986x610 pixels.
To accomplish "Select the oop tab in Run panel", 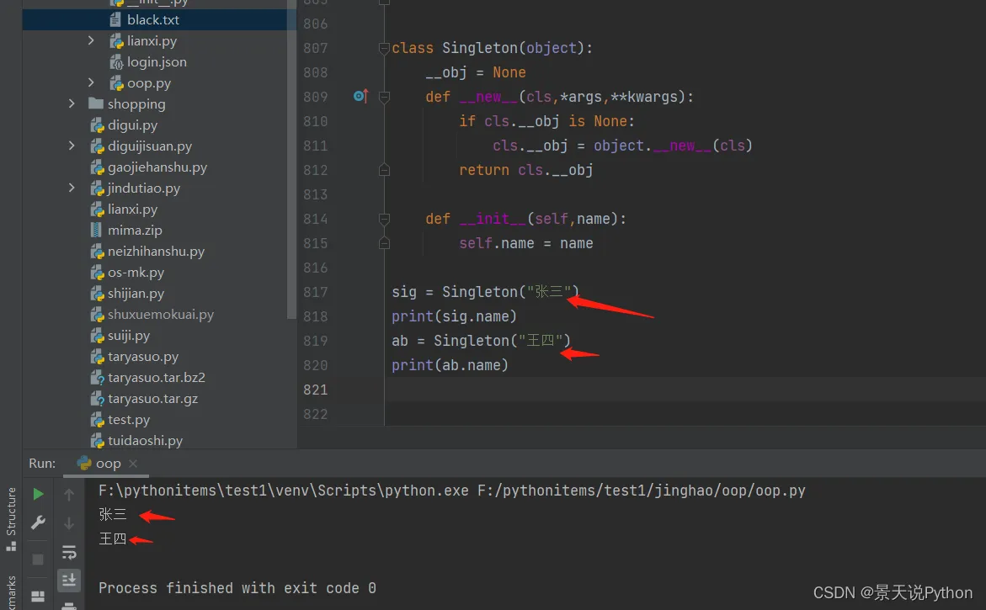I will coord(99,464).
